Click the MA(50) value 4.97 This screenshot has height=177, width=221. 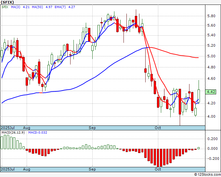[x=49, y=7]
